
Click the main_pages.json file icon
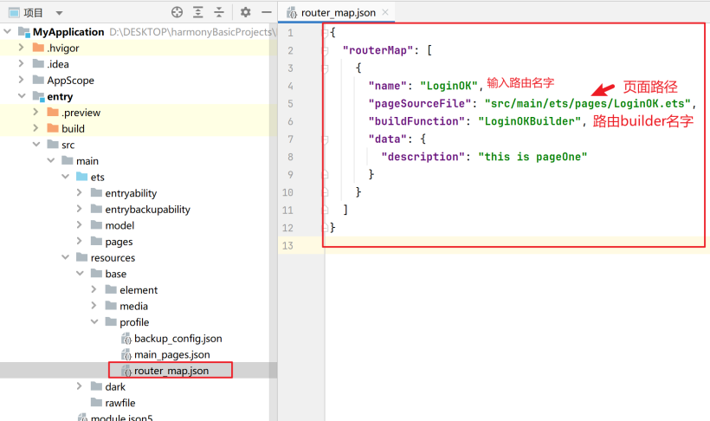coord(126,354)
